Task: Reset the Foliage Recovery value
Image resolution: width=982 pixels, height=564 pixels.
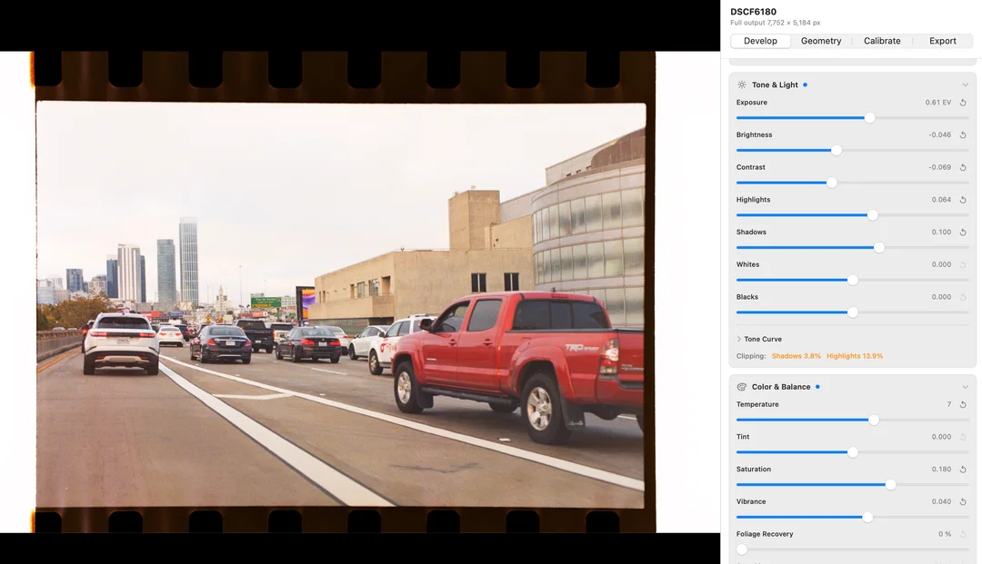Action: point(963,534)
